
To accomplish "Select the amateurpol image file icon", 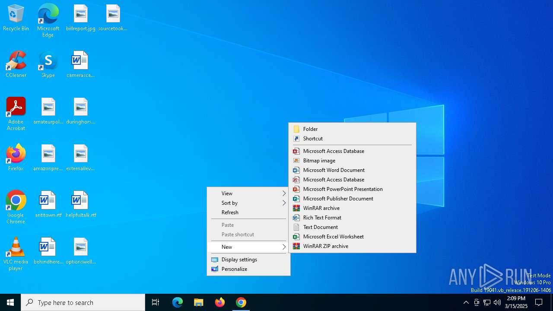I will [x=48, y=111].
